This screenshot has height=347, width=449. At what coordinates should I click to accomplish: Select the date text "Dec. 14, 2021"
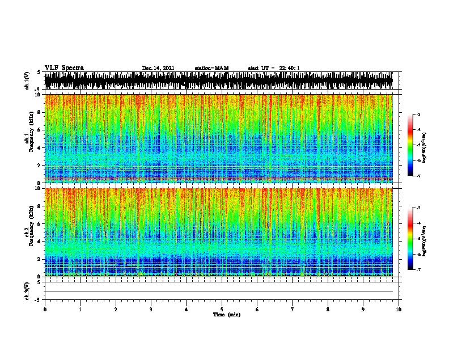coord(158,68)
